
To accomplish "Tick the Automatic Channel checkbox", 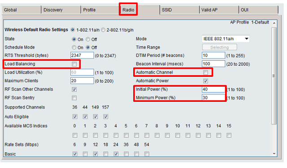I will click(205, 72).
